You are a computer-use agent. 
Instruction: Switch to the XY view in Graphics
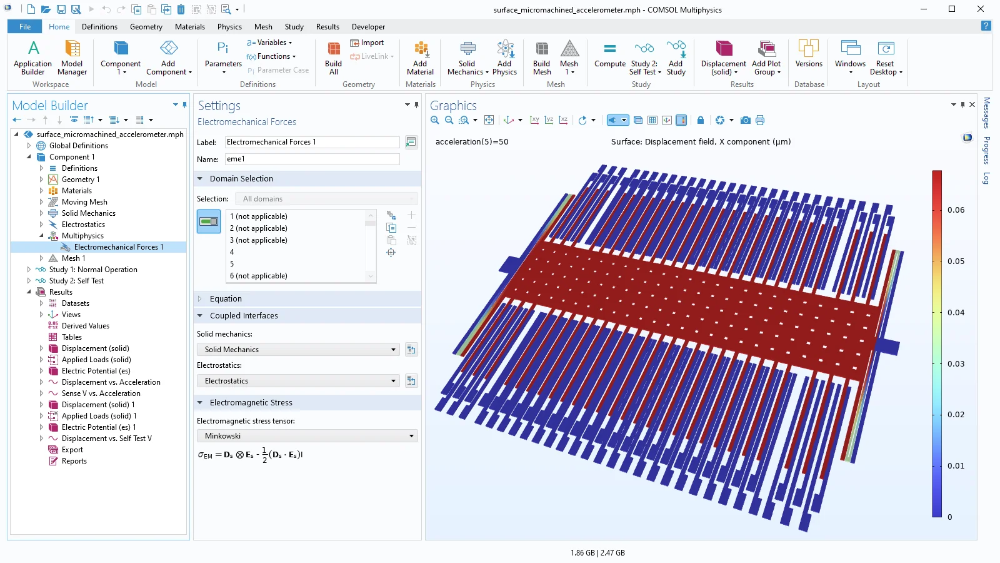click(534, 120)
